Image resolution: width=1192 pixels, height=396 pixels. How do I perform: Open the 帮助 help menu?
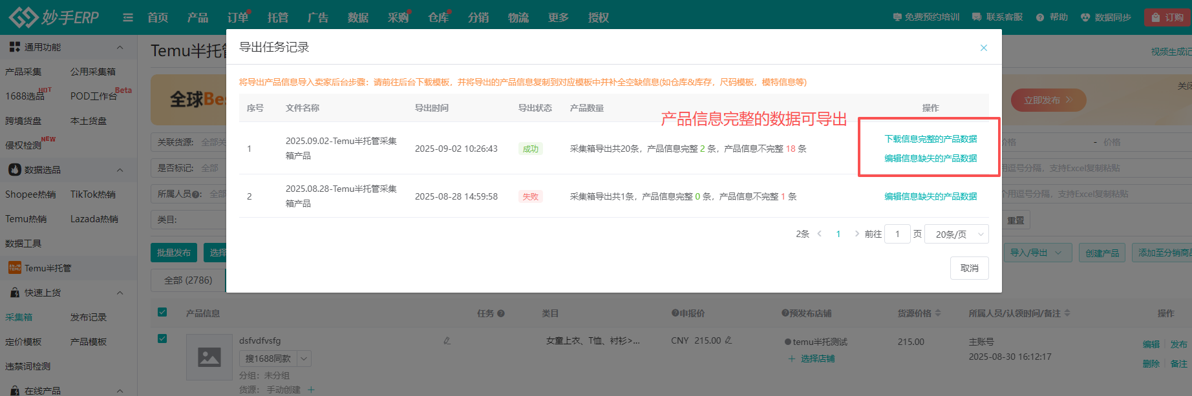[1052, 17]
